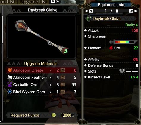Open the Equipment Info header tab

click(111, 5)
